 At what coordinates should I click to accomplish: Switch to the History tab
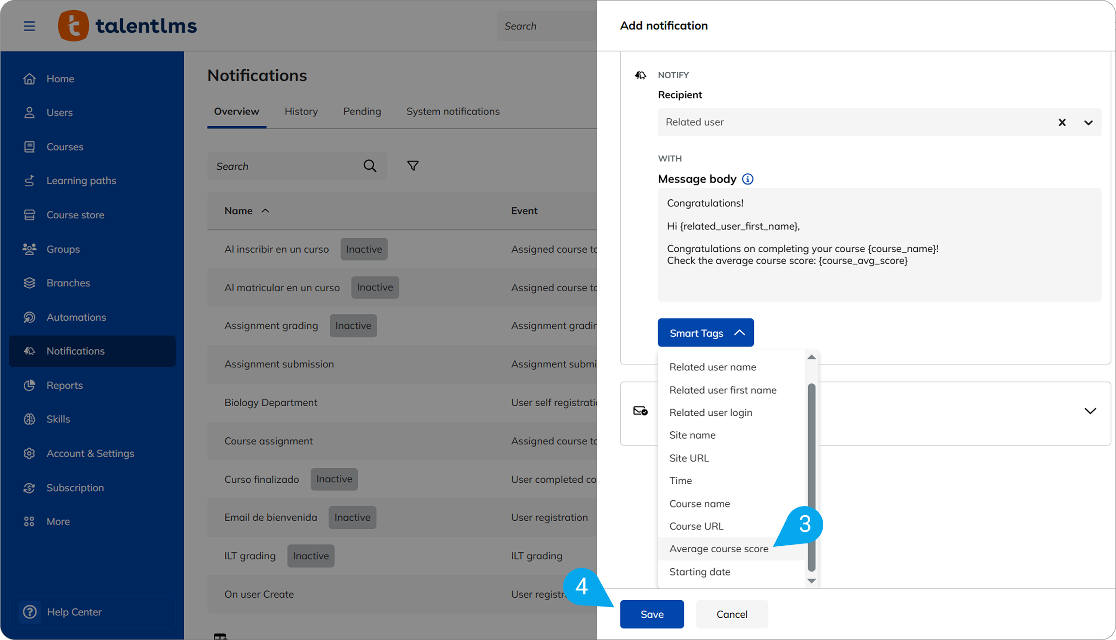(x=301, y=111)
